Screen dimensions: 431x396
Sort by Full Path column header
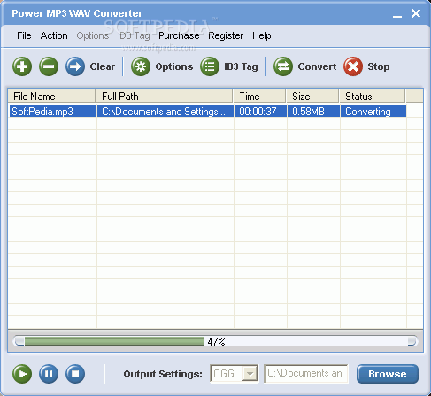(165, 97)
